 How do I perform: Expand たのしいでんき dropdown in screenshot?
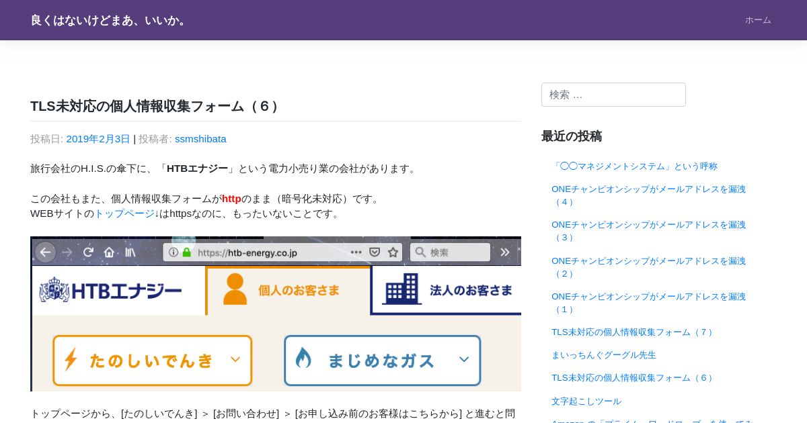pos(153,361)
